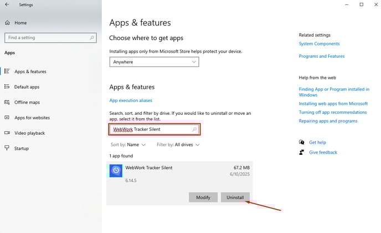The height and width of the screenshot is (233, 381).
Task: Select the WebWork Tracker Silent app name
Action: point(149,168)
